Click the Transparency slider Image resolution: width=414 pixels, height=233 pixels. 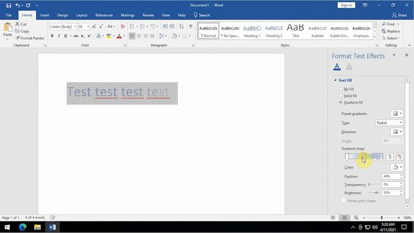pos(375,184)
